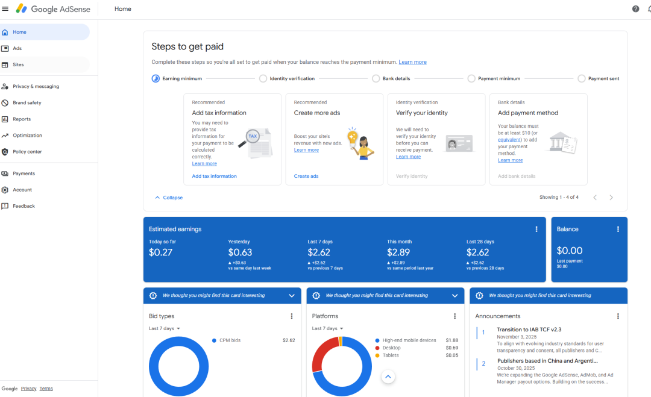Open Announcements card options menu
Image resolution: width=651 pixels, height=397 pixels.
coord(618,316)
